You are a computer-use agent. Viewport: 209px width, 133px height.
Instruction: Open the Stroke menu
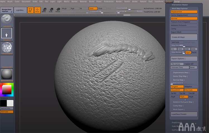135,1
